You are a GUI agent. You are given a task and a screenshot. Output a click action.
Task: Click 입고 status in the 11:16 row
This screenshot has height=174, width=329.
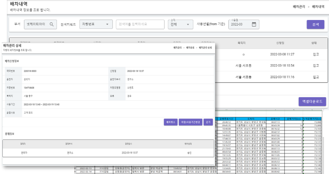click(x=316, y=77)
